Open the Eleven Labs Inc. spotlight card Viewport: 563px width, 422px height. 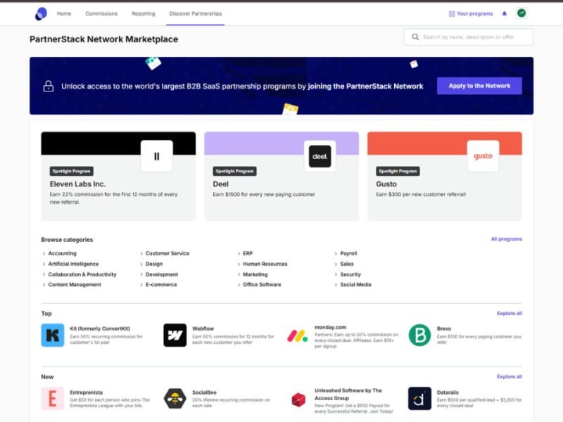tap(118, 177)
